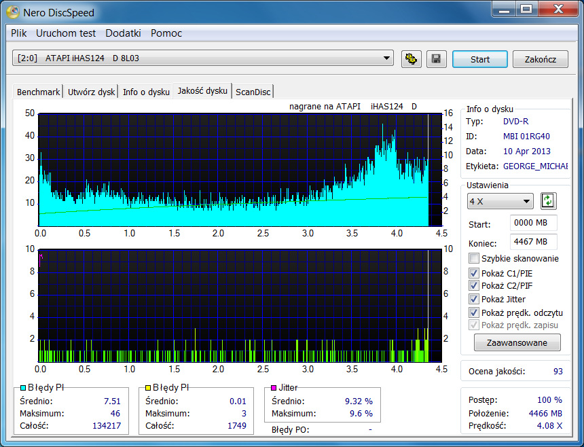Minimize the Nero DiscSpeed window
This screenshot has width=584, height=447.
tap(505, 9)
